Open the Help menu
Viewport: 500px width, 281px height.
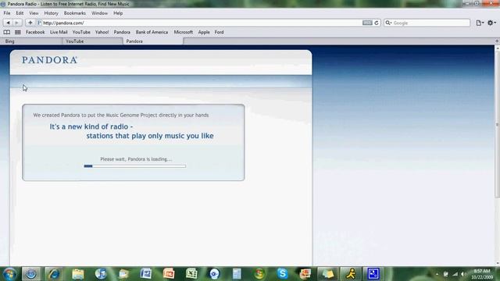pos(118,13)
